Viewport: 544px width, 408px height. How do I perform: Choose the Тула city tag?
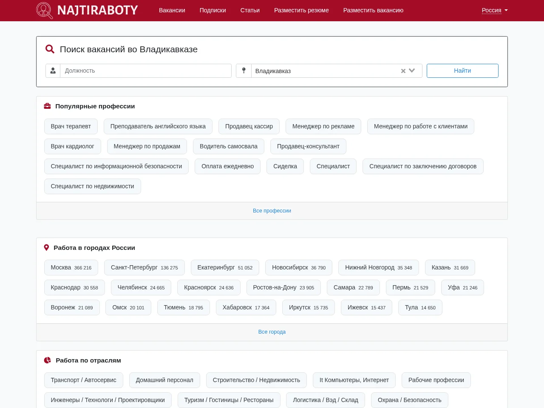[420, 307]
